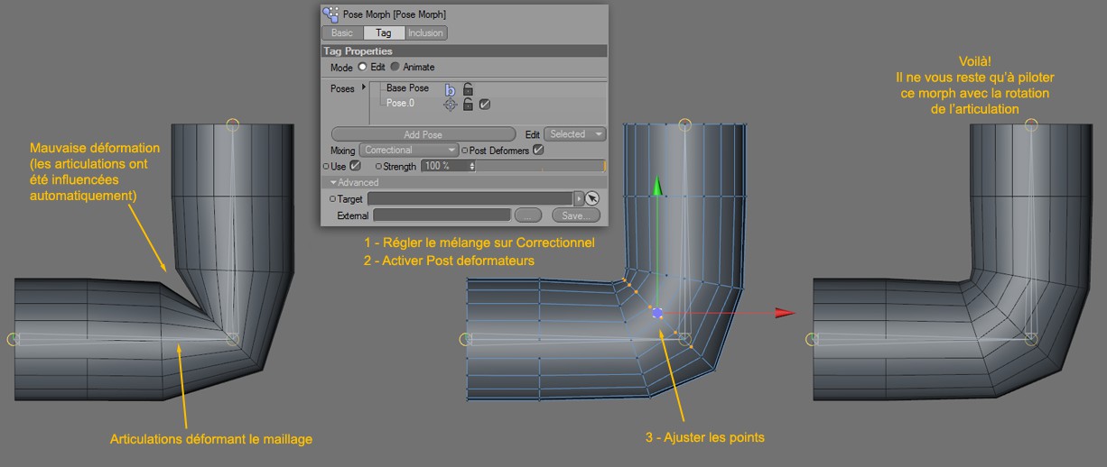Toggle the Use checkbox
Image resolution: width=1107 pixels, height=467 pixels.
coord(355,166)
